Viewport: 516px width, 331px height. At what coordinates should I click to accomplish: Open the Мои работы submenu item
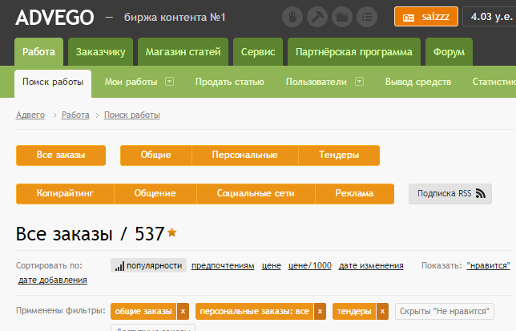[x=131, y=82]
